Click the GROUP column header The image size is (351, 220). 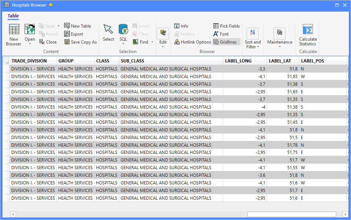click(75, 61)
